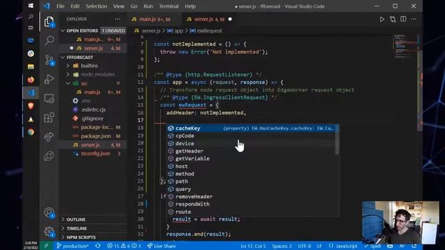445x250 pixels.
Task: Open the Run and Debug view
Action: click(49, 79)
